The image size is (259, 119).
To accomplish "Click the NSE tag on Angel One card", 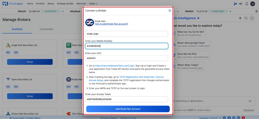I will (16, 53).
